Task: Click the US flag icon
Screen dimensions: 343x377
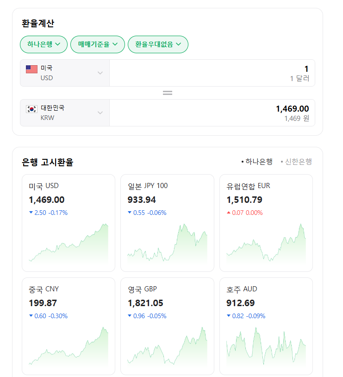Action: (31, 69)
